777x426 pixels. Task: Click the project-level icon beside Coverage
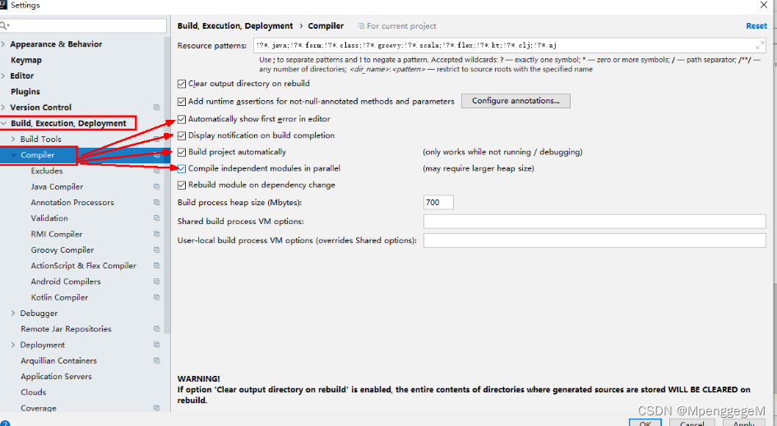pos(156,408)
